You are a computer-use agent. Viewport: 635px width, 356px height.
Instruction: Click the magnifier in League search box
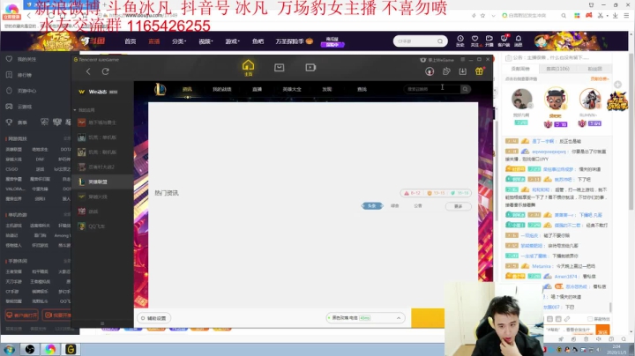466,89
